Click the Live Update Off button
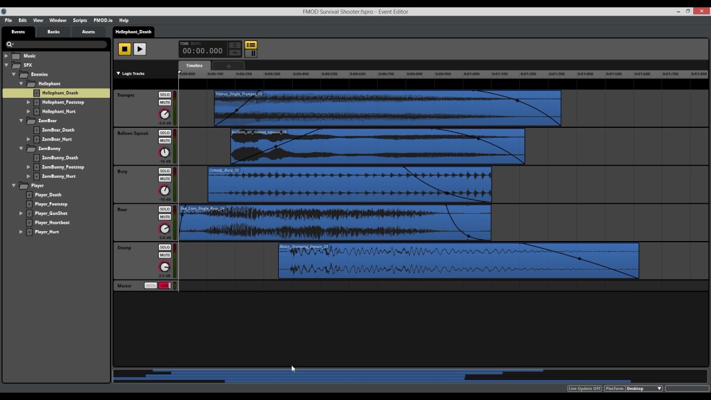 tap(584, 388)
